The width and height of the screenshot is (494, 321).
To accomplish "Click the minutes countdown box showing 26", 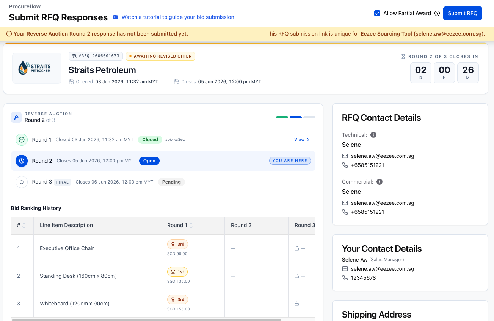I will click(x=468, y=73).
